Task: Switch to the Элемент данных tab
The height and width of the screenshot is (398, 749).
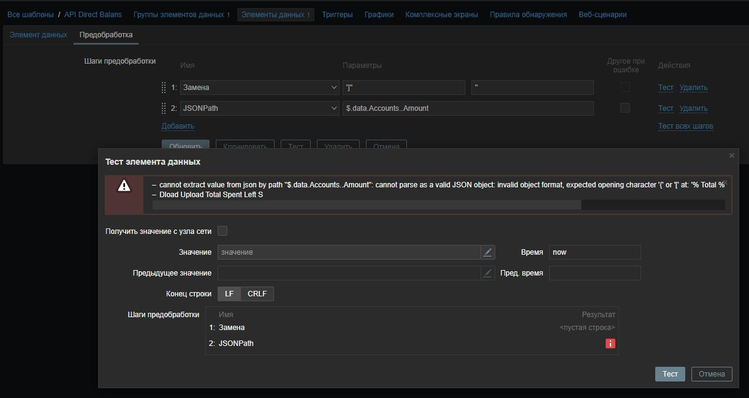Action: tap(38, 35)
